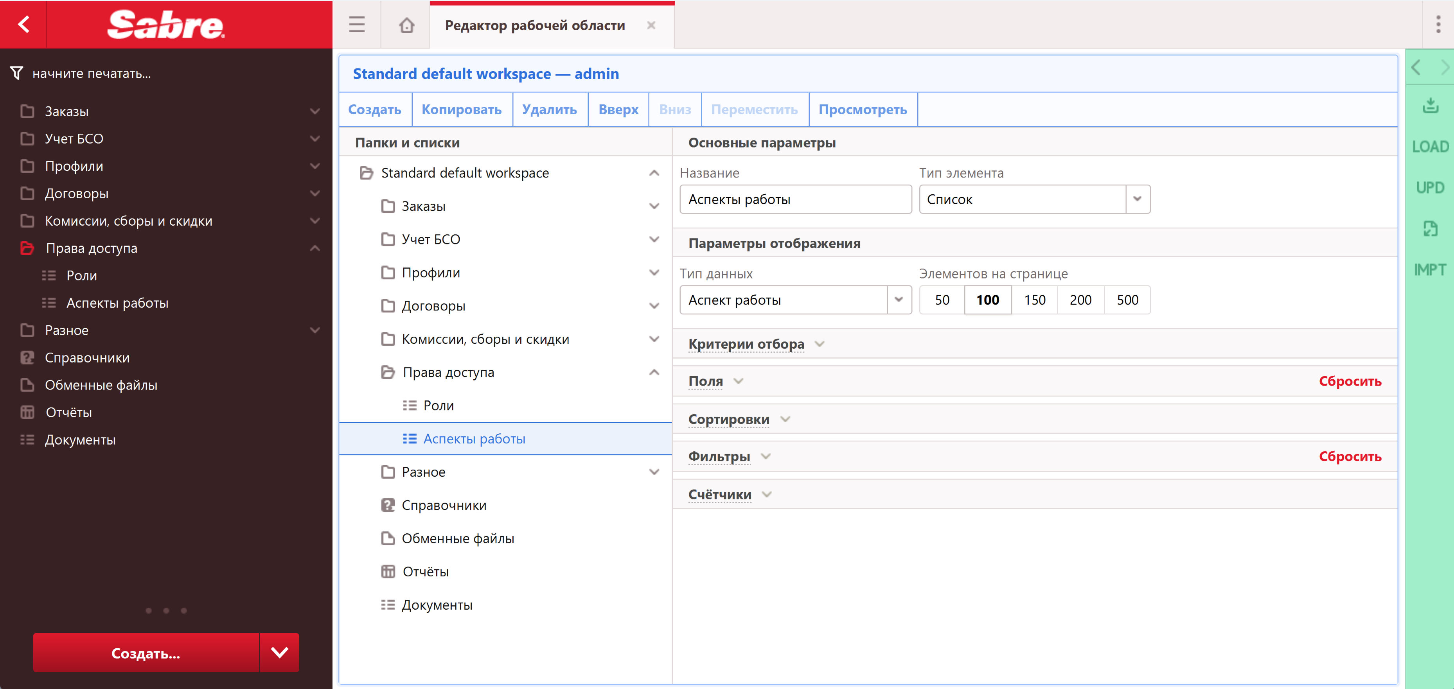Viewport: 1454px width, 689px height.
Task: Go to the home icon tab
Action: tap(406, 25)
